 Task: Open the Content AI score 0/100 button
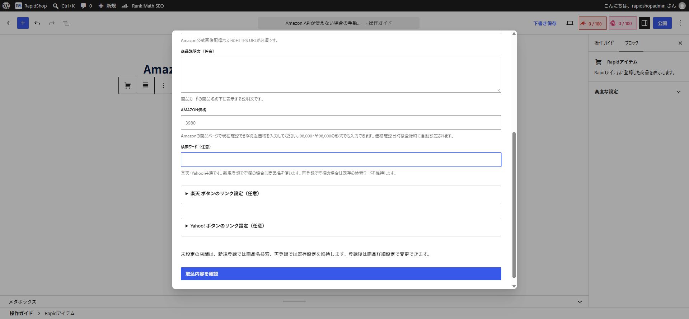point(623,23)
